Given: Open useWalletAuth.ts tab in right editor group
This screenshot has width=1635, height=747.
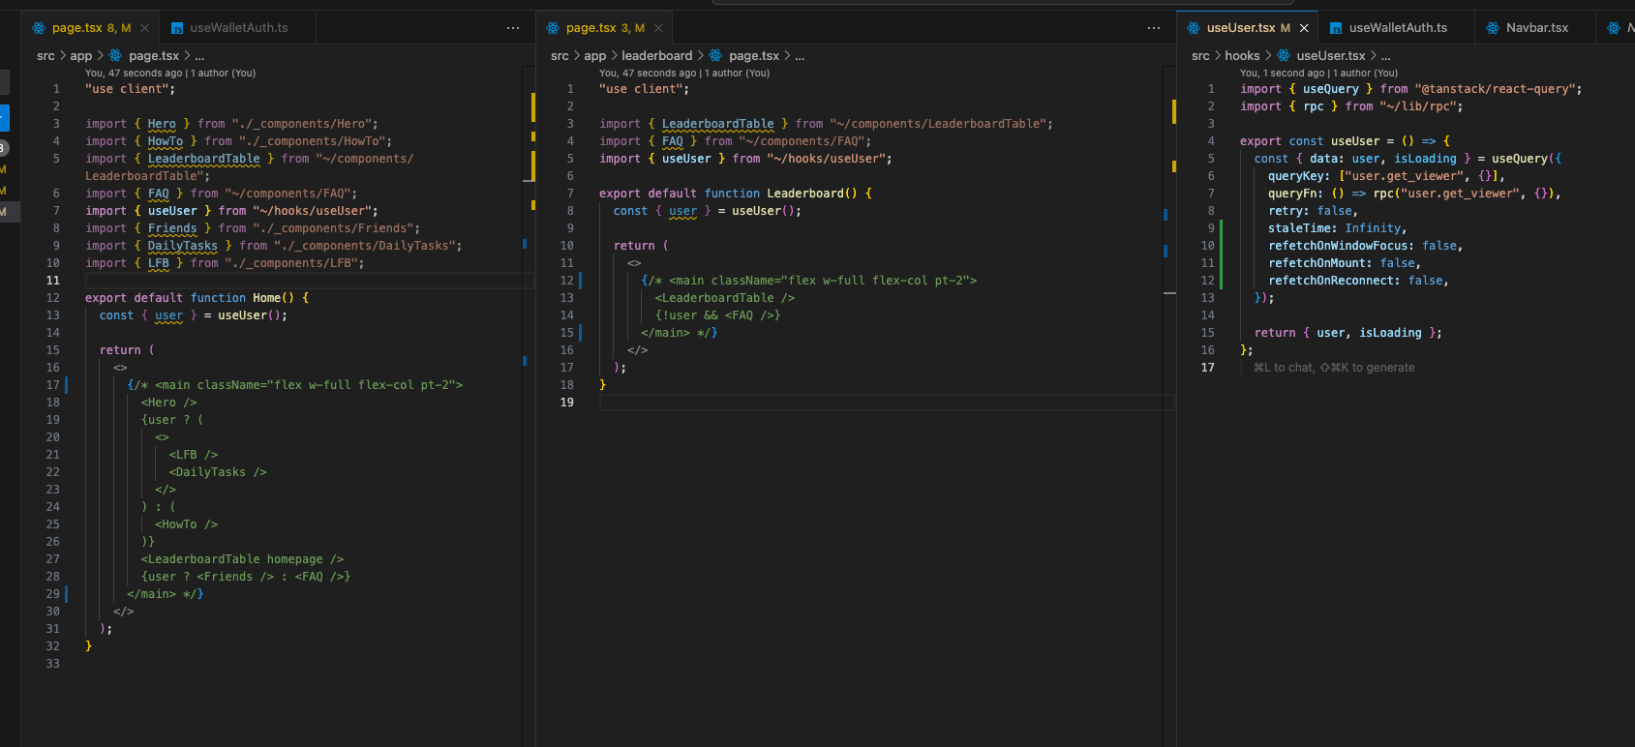Looking at the screenshot, I should pyautogui.click(x=1398, y=28).
